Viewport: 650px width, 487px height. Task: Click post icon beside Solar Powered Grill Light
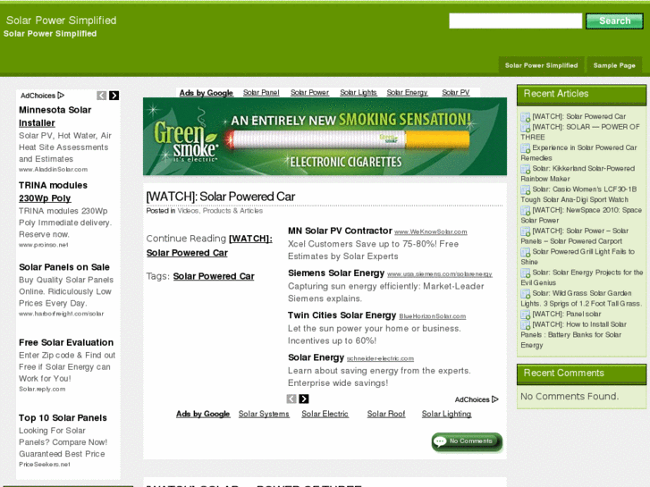pos(525,252)
